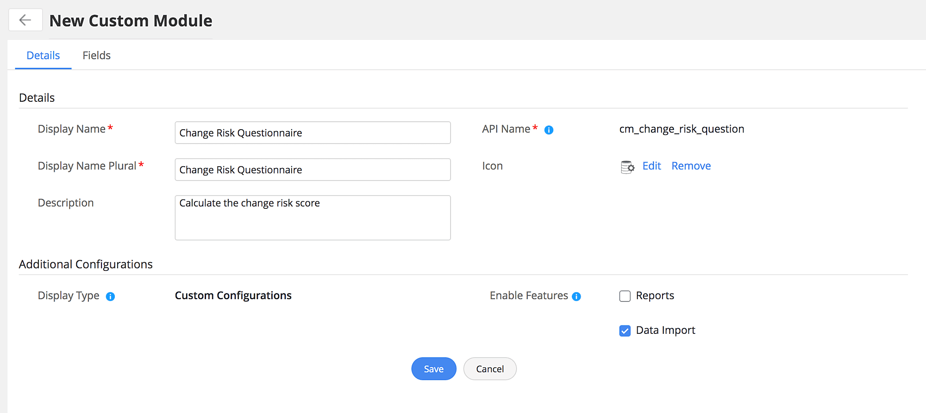The height and width of the screenshot is (413, 926).
Task: Click the Enable Features info icon
Action: 576,297
